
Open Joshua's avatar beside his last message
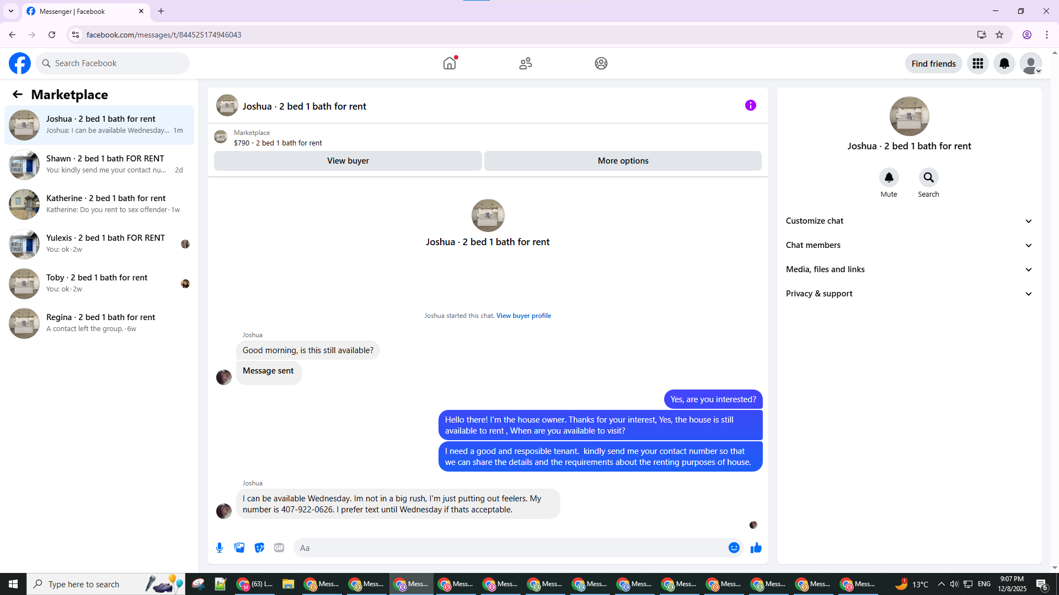click(224, 511)
